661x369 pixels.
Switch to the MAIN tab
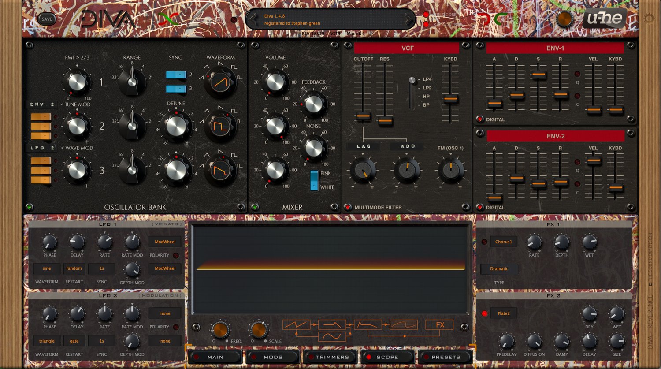click(215, 357)
